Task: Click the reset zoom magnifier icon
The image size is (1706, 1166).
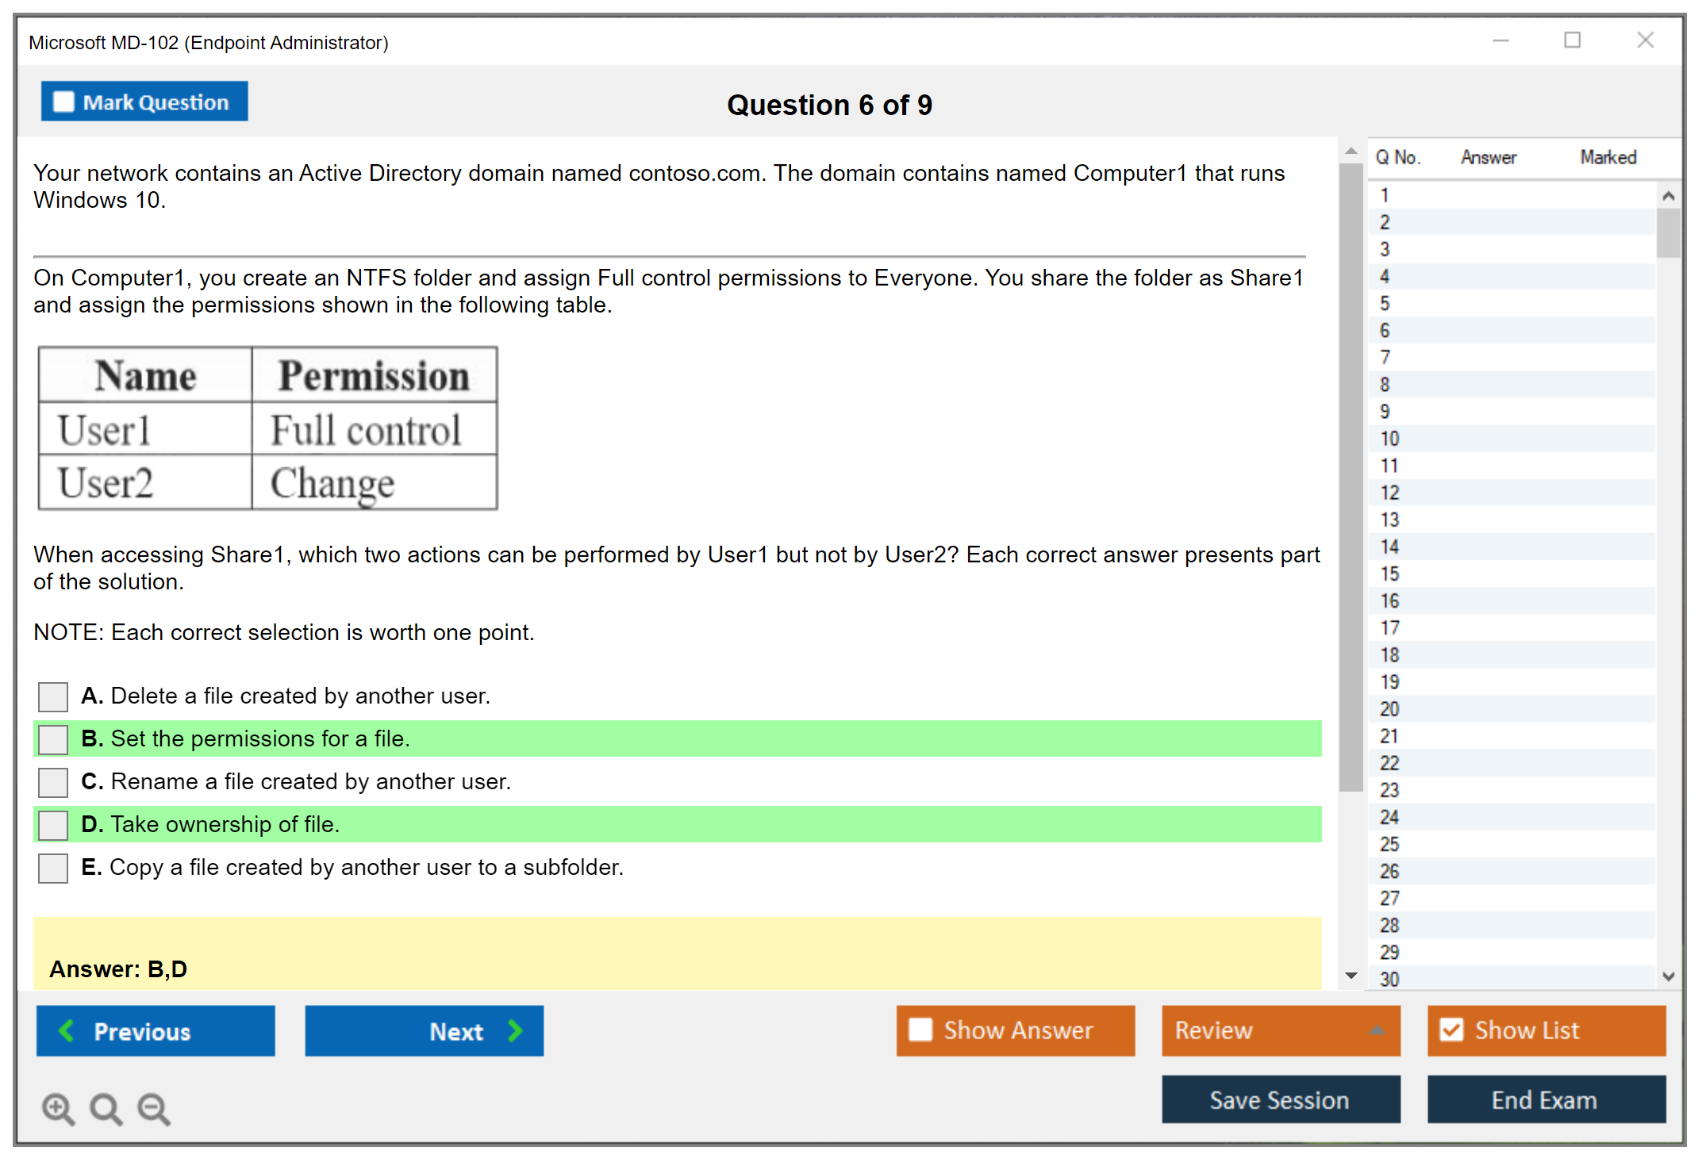Action: [x=106, y=1108]
